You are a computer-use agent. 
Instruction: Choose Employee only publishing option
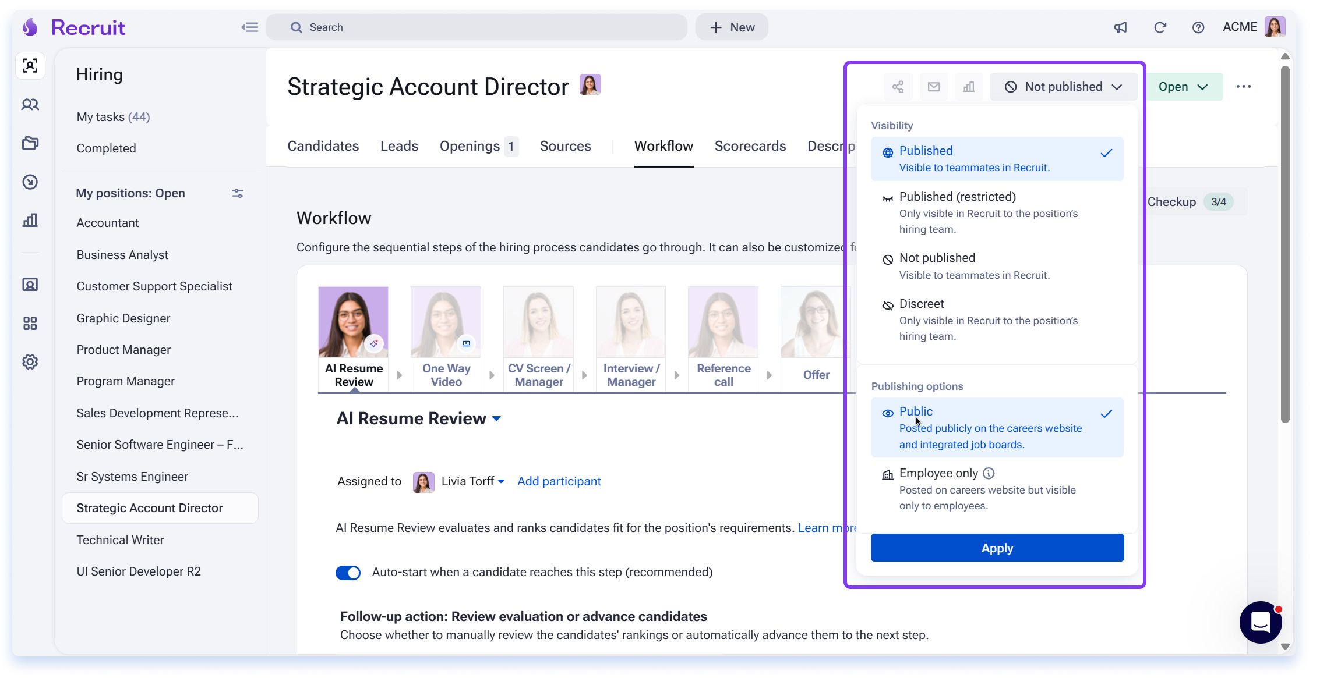997,489
